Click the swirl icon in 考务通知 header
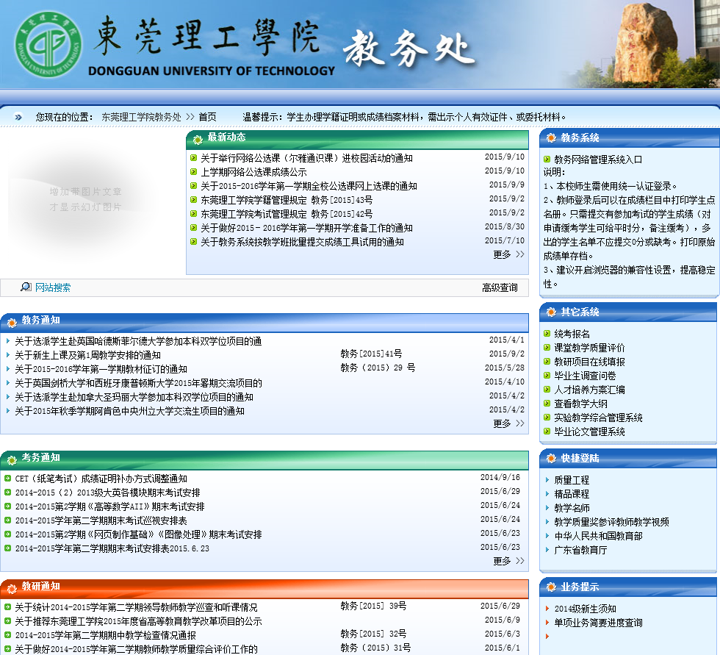Viewport: 720px width, 655px height. point(12,459)
